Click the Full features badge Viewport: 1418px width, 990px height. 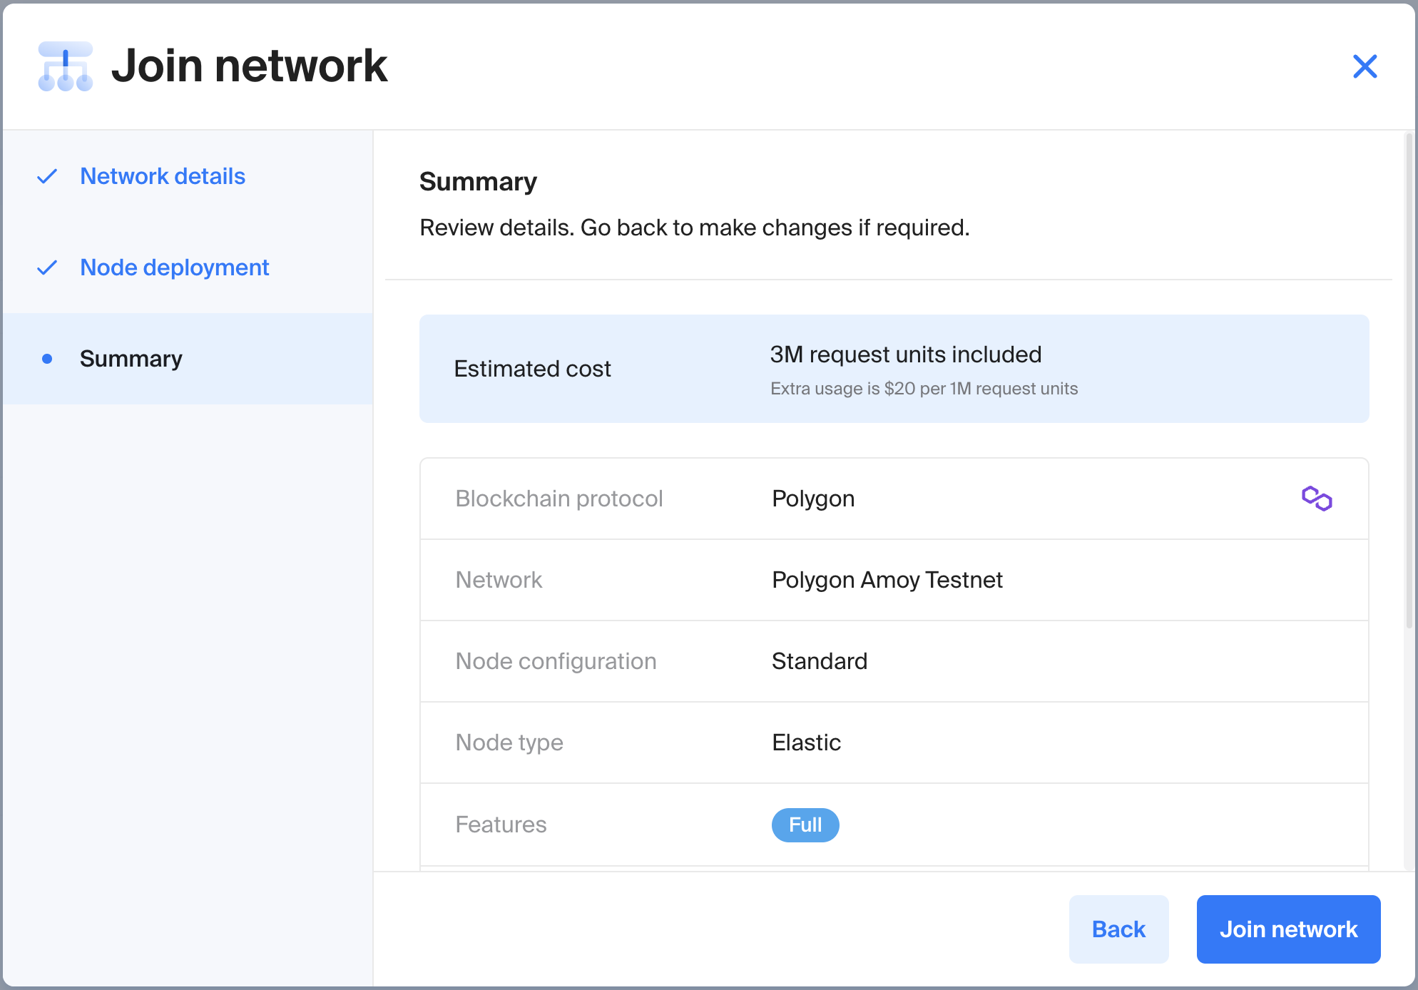[x=805, y=825]
